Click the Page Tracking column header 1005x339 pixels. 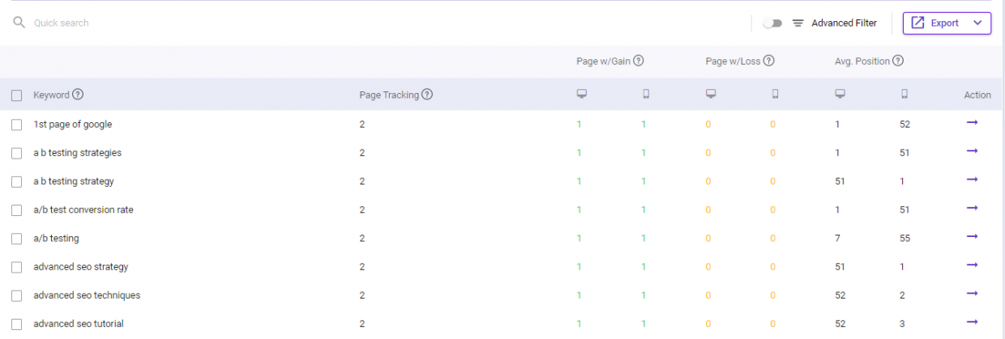[389, 95]
